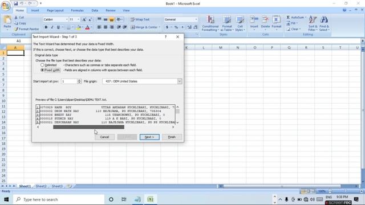This screenshot has width=365, height=205.
Task: Open the Page Layout ribbon tab
Action: [x=55, y=10]
